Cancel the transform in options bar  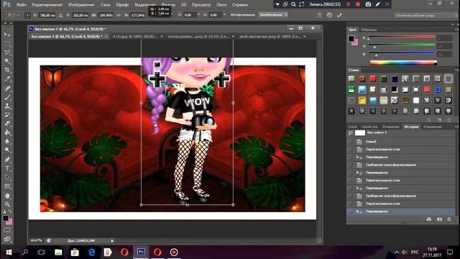[329, 15]
